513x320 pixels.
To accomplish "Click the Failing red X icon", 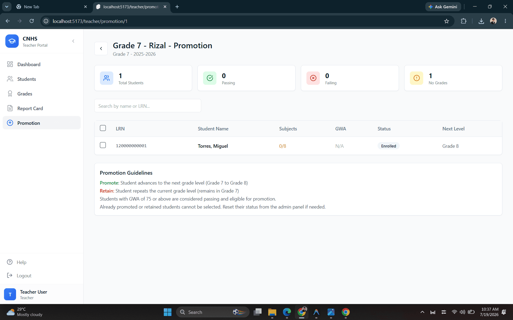I will [x=313, y=78].
